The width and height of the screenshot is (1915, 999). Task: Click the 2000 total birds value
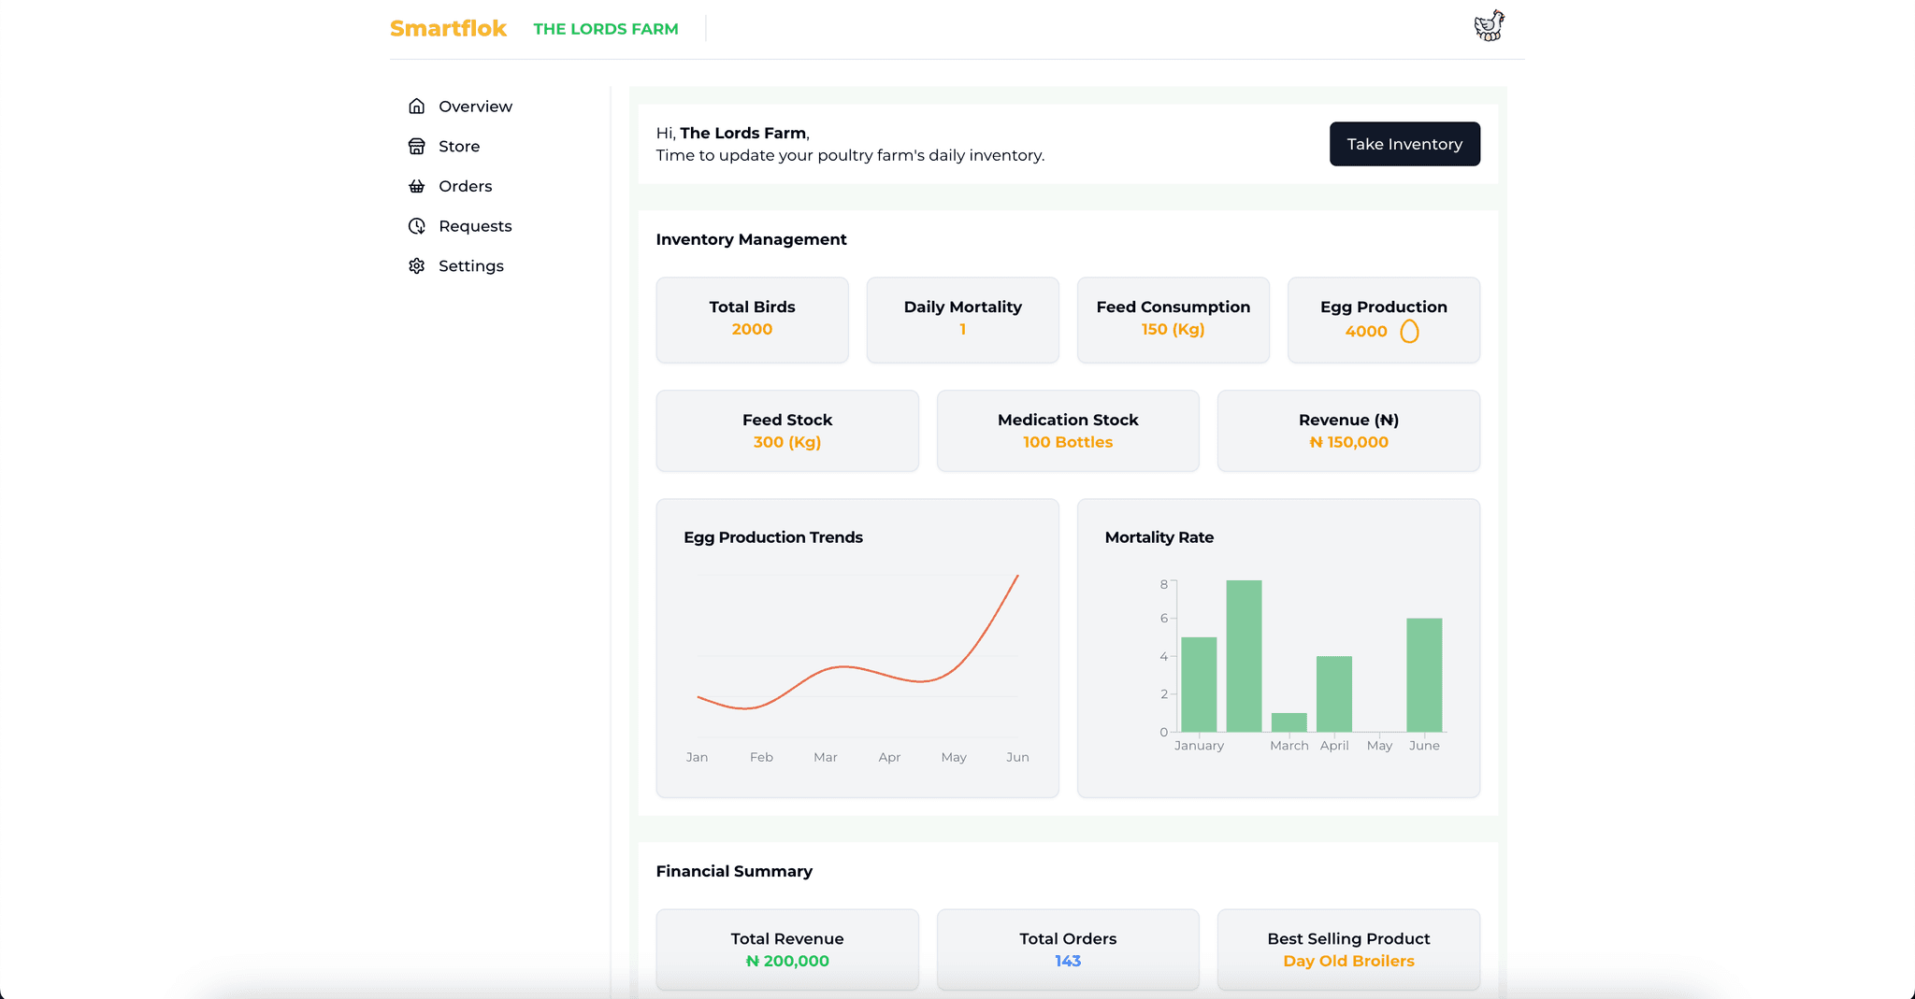(752, 329)
